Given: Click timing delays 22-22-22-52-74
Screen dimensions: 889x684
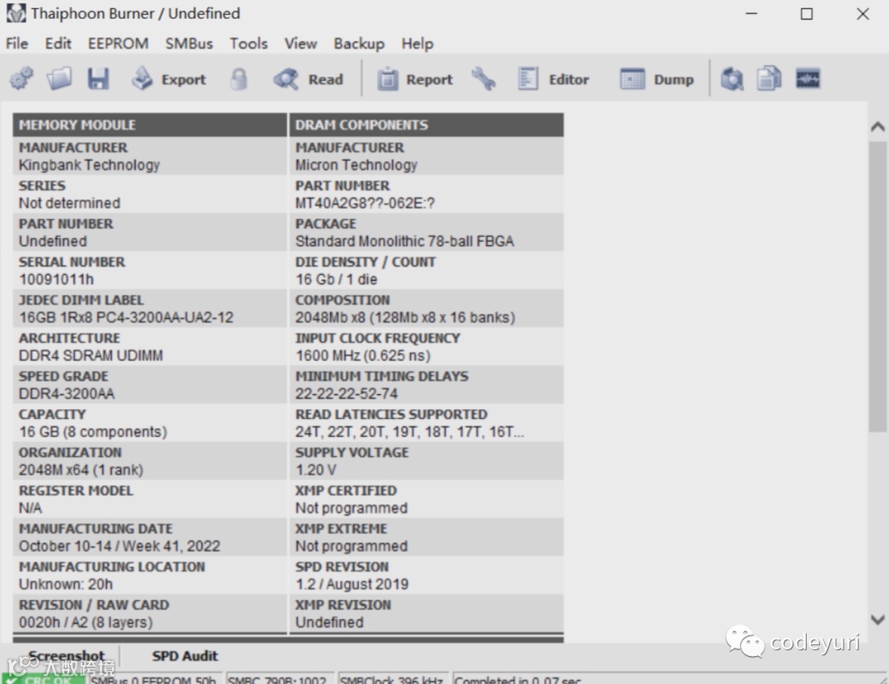Looking at the screenshot, I should point(347,393).
